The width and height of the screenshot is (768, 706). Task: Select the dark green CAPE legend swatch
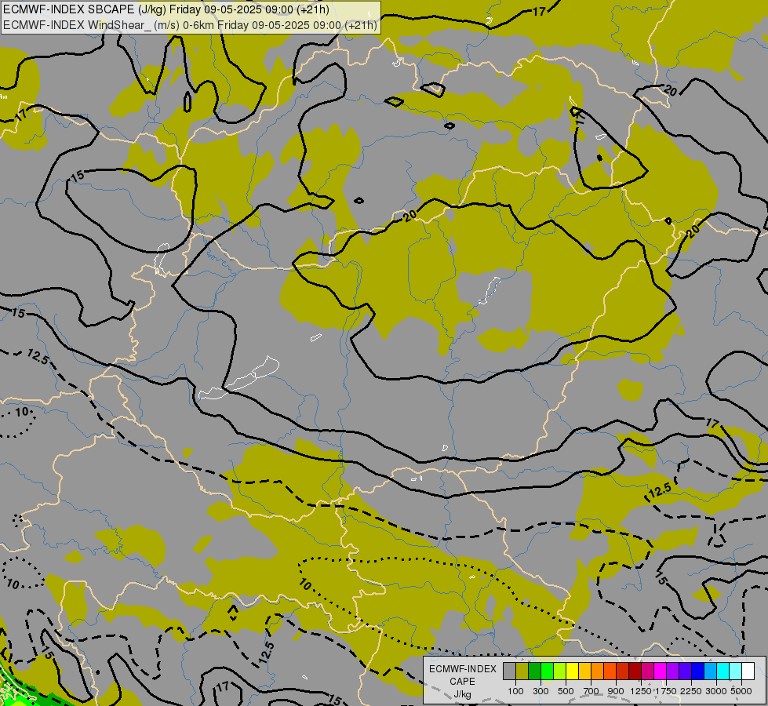pyautogui.click(x=534, y=671)
